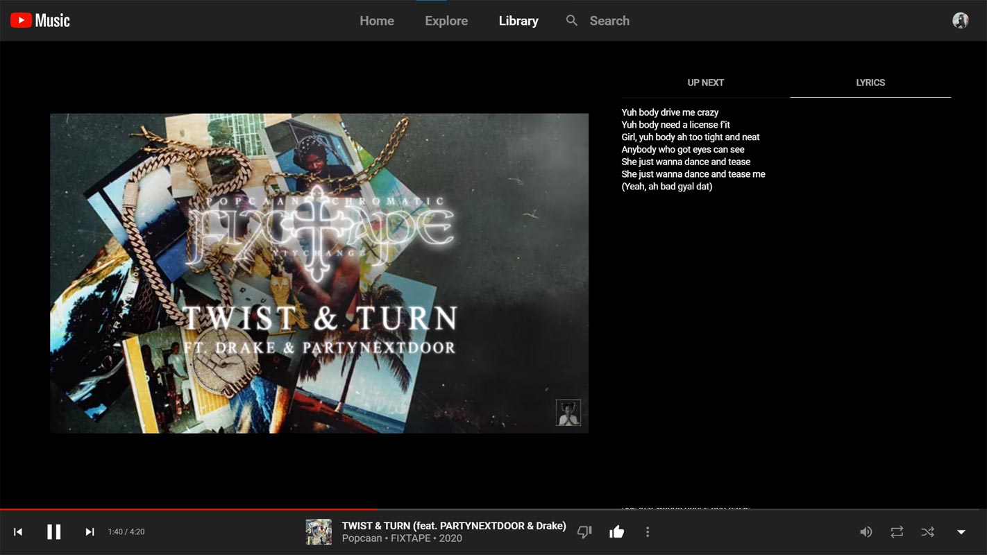
Task: Click lyric "Yuh body need a license f'it"
Action: (x=676, y=125)
